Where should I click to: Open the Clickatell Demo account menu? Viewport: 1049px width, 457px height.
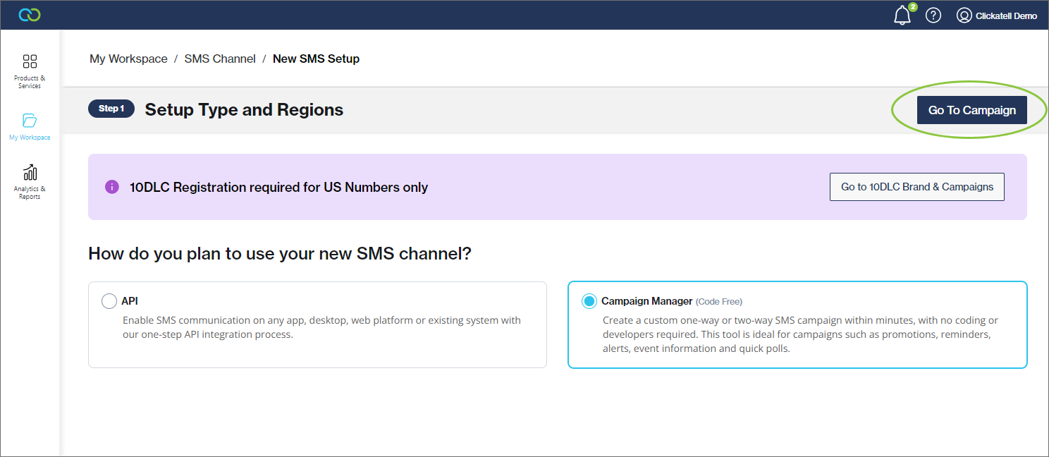[1006, 16]
